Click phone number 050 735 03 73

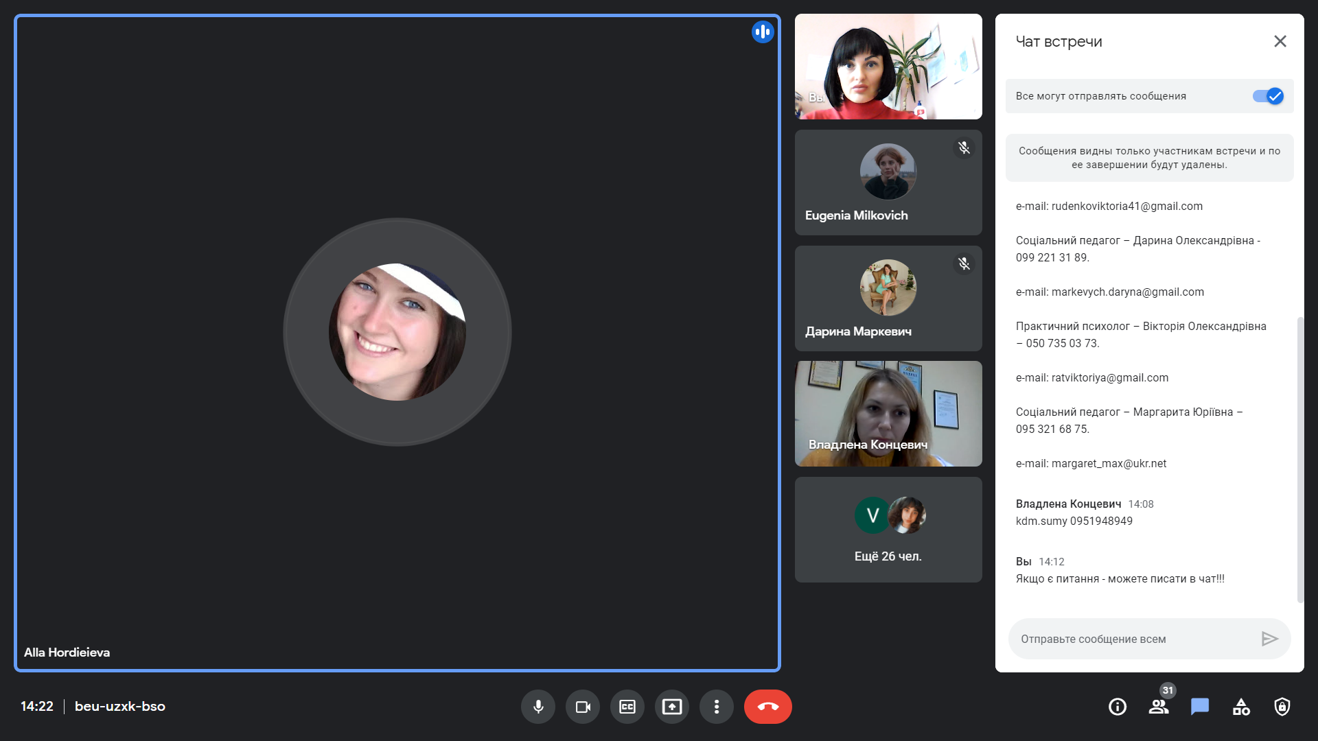pyautogui.click(x=1063, y=343)
